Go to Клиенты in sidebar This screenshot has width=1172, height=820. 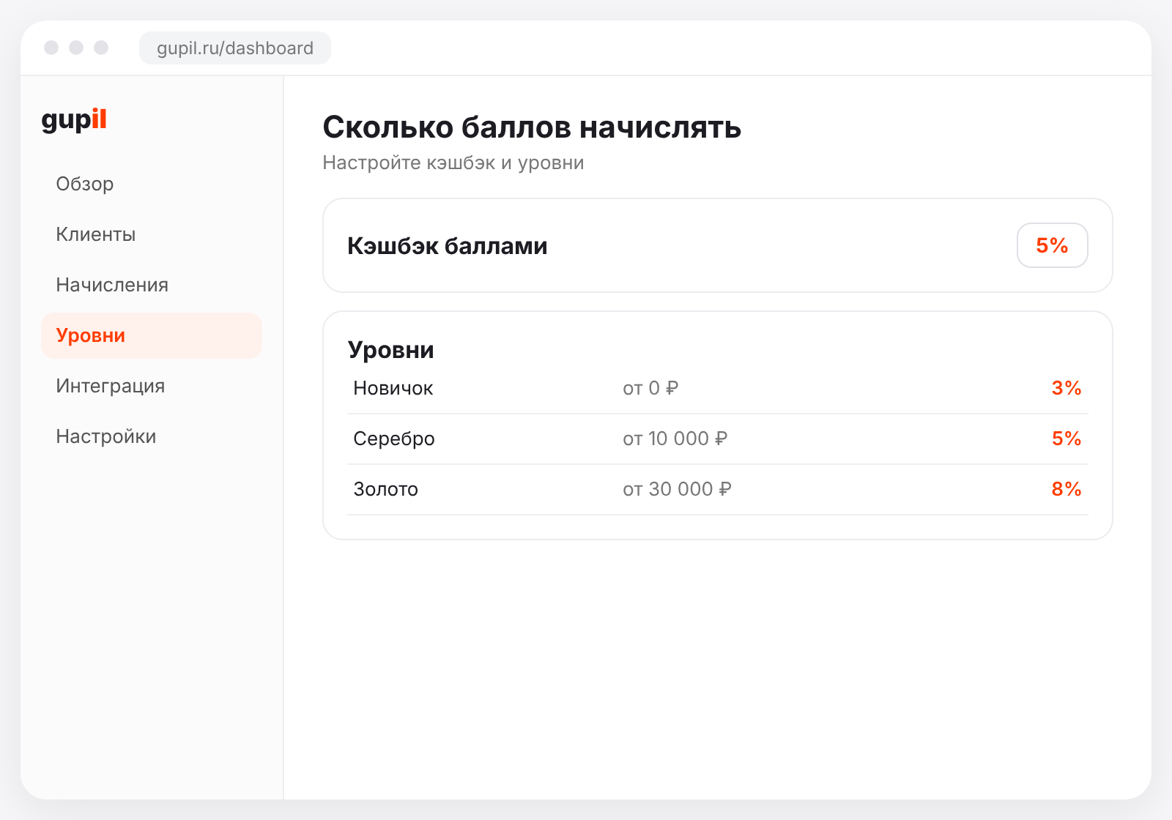(151, 234)
